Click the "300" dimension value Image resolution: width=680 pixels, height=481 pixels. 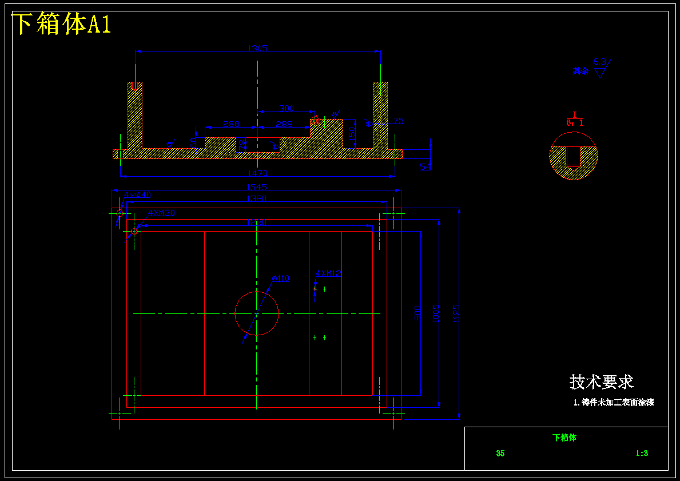(x=286, y=109)
